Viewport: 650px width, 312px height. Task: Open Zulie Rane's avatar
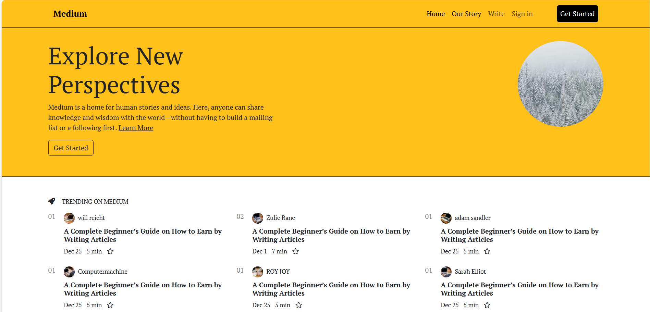(x=258, y=218)
